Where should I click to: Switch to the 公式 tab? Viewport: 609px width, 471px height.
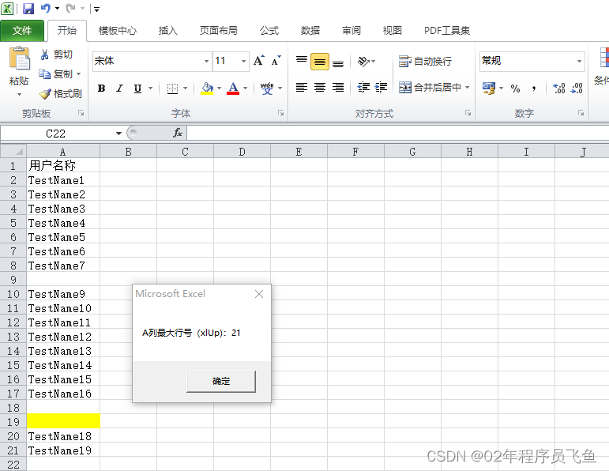tap(269, 31)
